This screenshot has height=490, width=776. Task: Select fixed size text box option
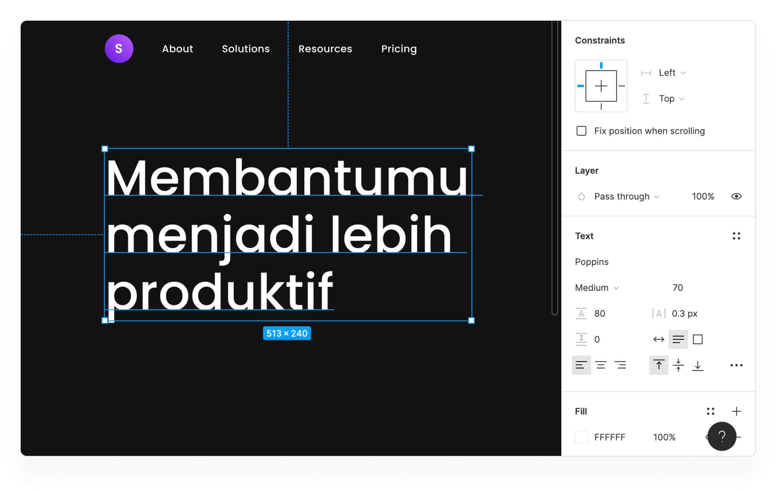(697, 339)
